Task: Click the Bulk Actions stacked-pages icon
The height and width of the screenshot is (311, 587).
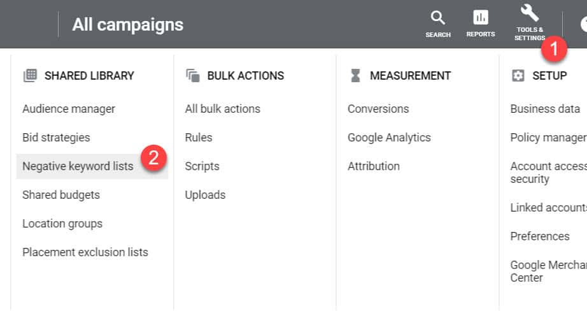Action: click(x=193, y=76)
